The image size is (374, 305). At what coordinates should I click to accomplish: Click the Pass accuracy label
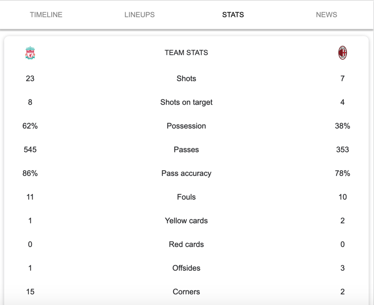(x=186, y=174)
